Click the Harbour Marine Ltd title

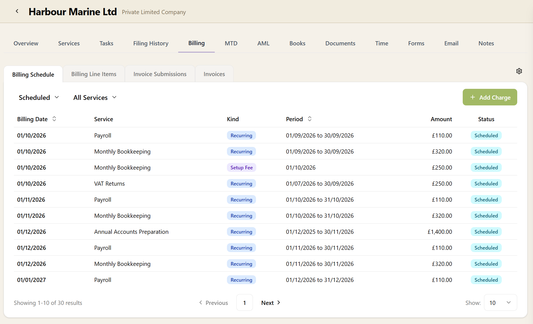point(73,12)
